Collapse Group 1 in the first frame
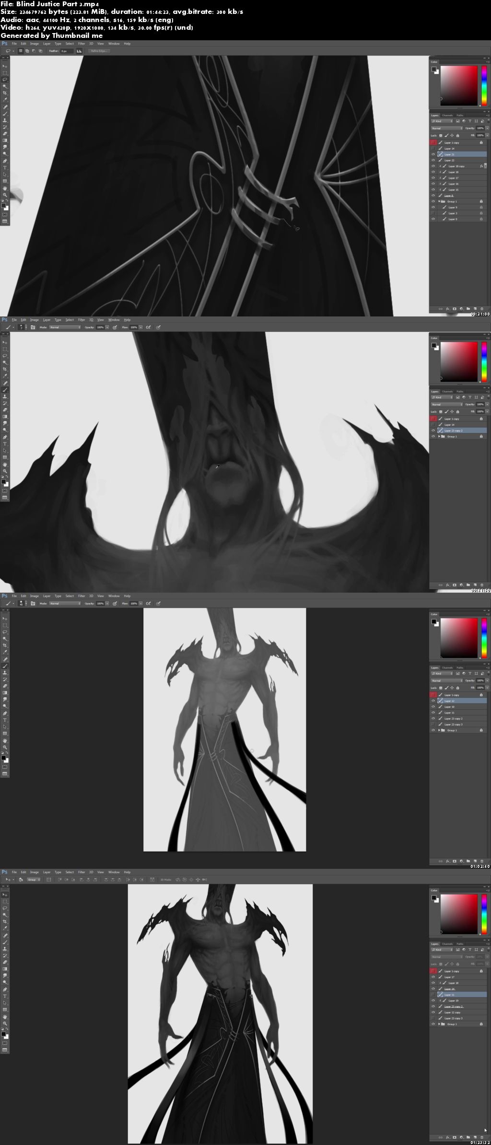The image size is (491, 1145). click(x=439, y=201)
